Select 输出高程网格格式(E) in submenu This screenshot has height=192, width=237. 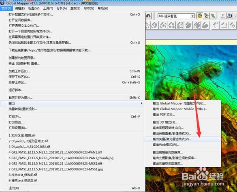click(x=183, y=128)
